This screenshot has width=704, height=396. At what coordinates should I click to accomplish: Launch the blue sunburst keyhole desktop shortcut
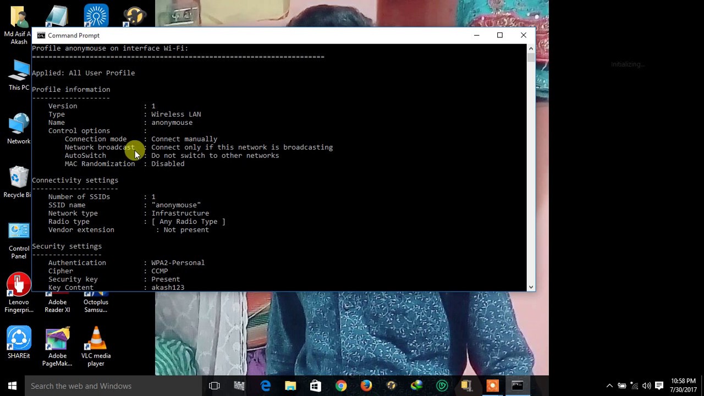(x=96, y=15)
